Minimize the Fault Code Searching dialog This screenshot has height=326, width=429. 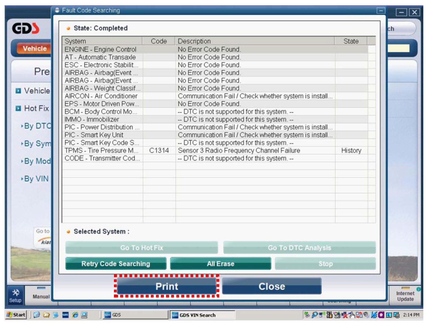tap(381, 11)
